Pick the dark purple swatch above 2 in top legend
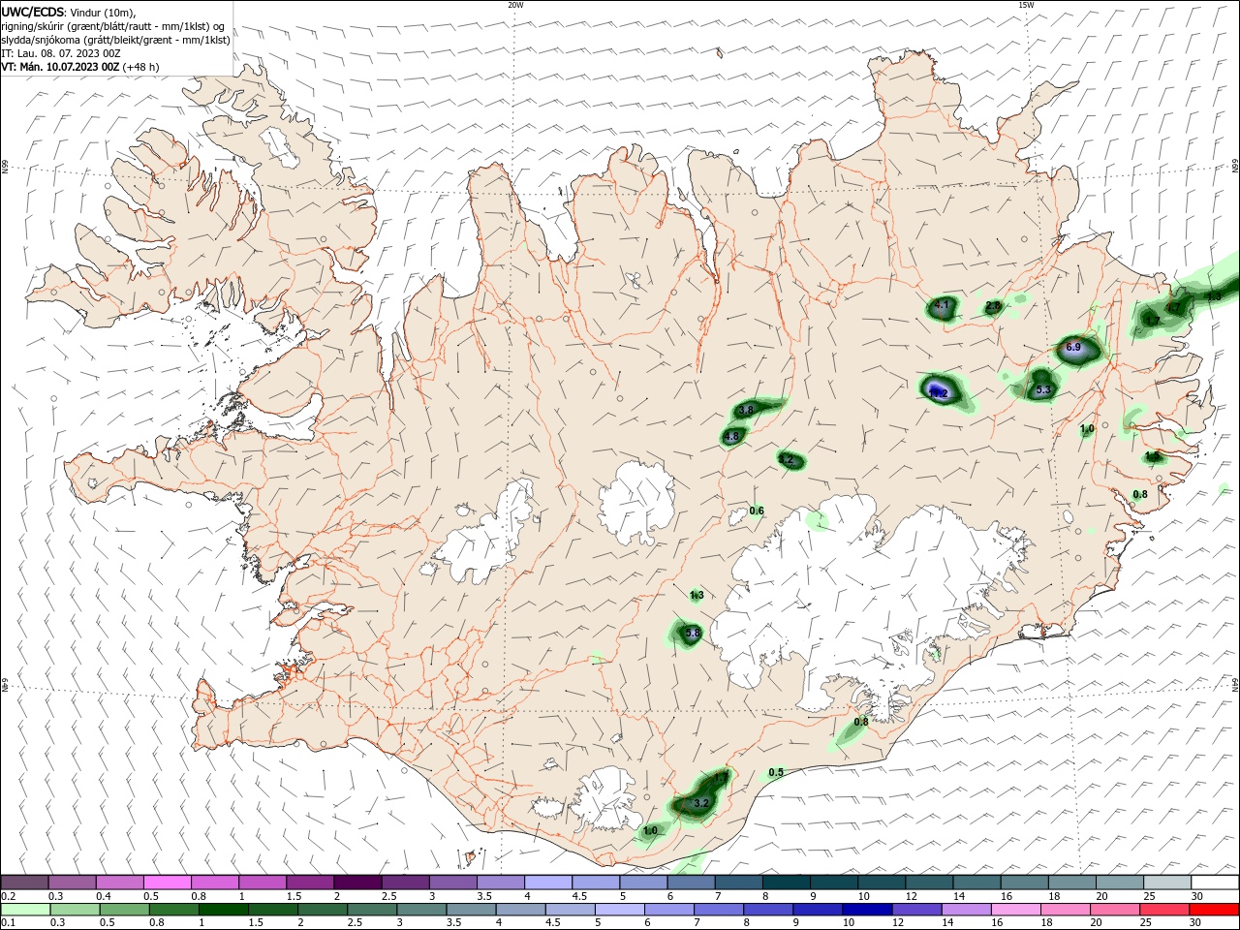 357,882
